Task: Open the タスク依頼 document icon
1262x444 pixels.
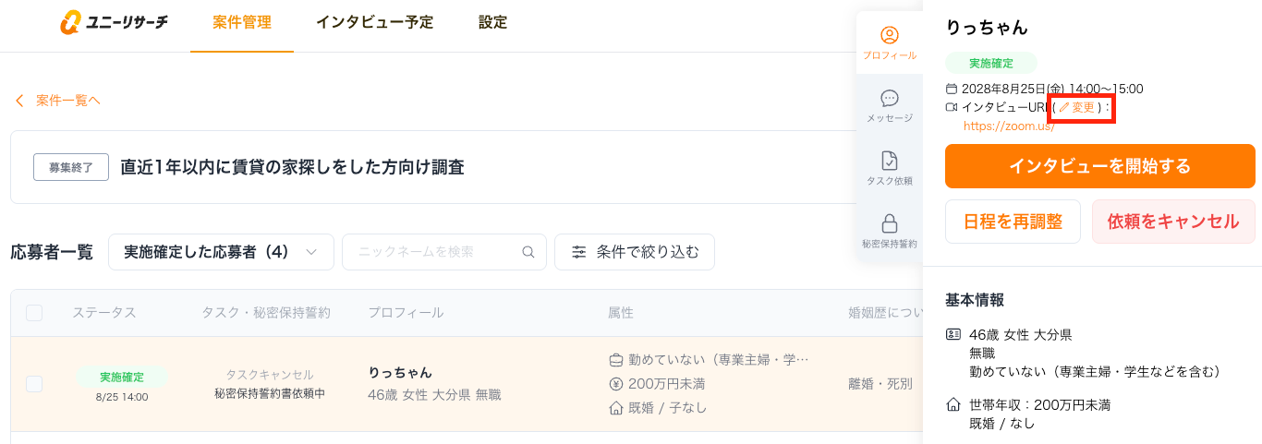Action: pos(890,162)
